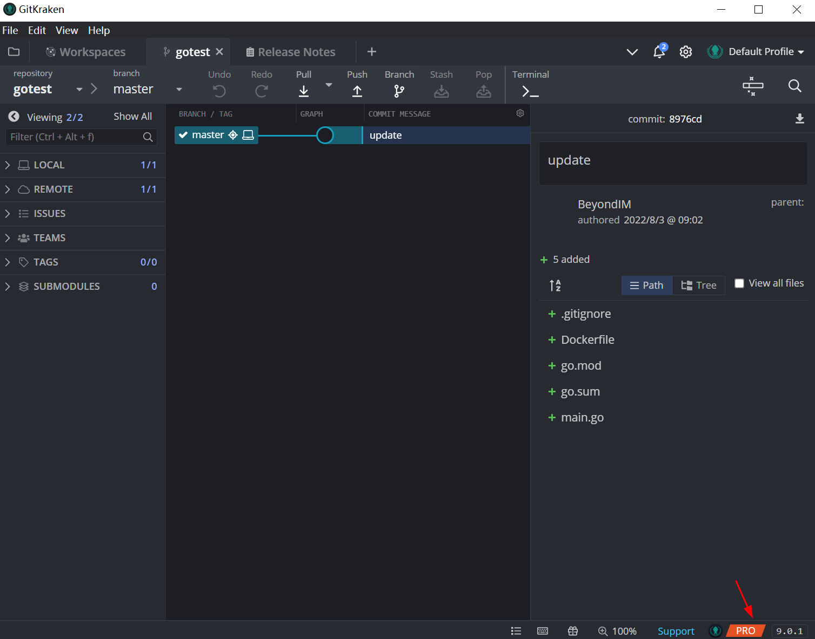Switch to the Release Notes tab
Viewport: 815px width, 639px height.
[291, 52]
